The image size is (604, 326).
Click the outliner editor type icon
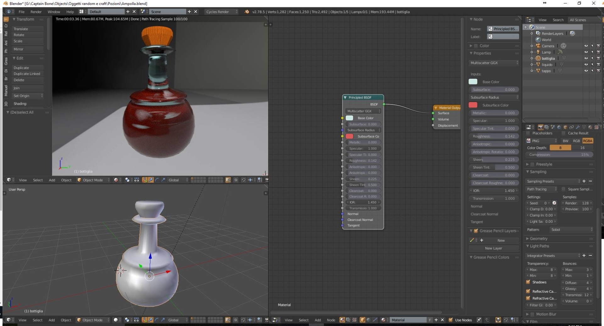pyautogui.click(x=530, y=20)
